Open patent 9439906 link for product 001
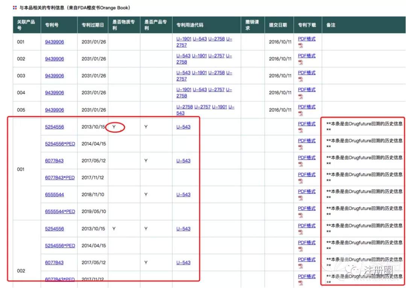This screenshot has width=406, height=288. [55, 42]
